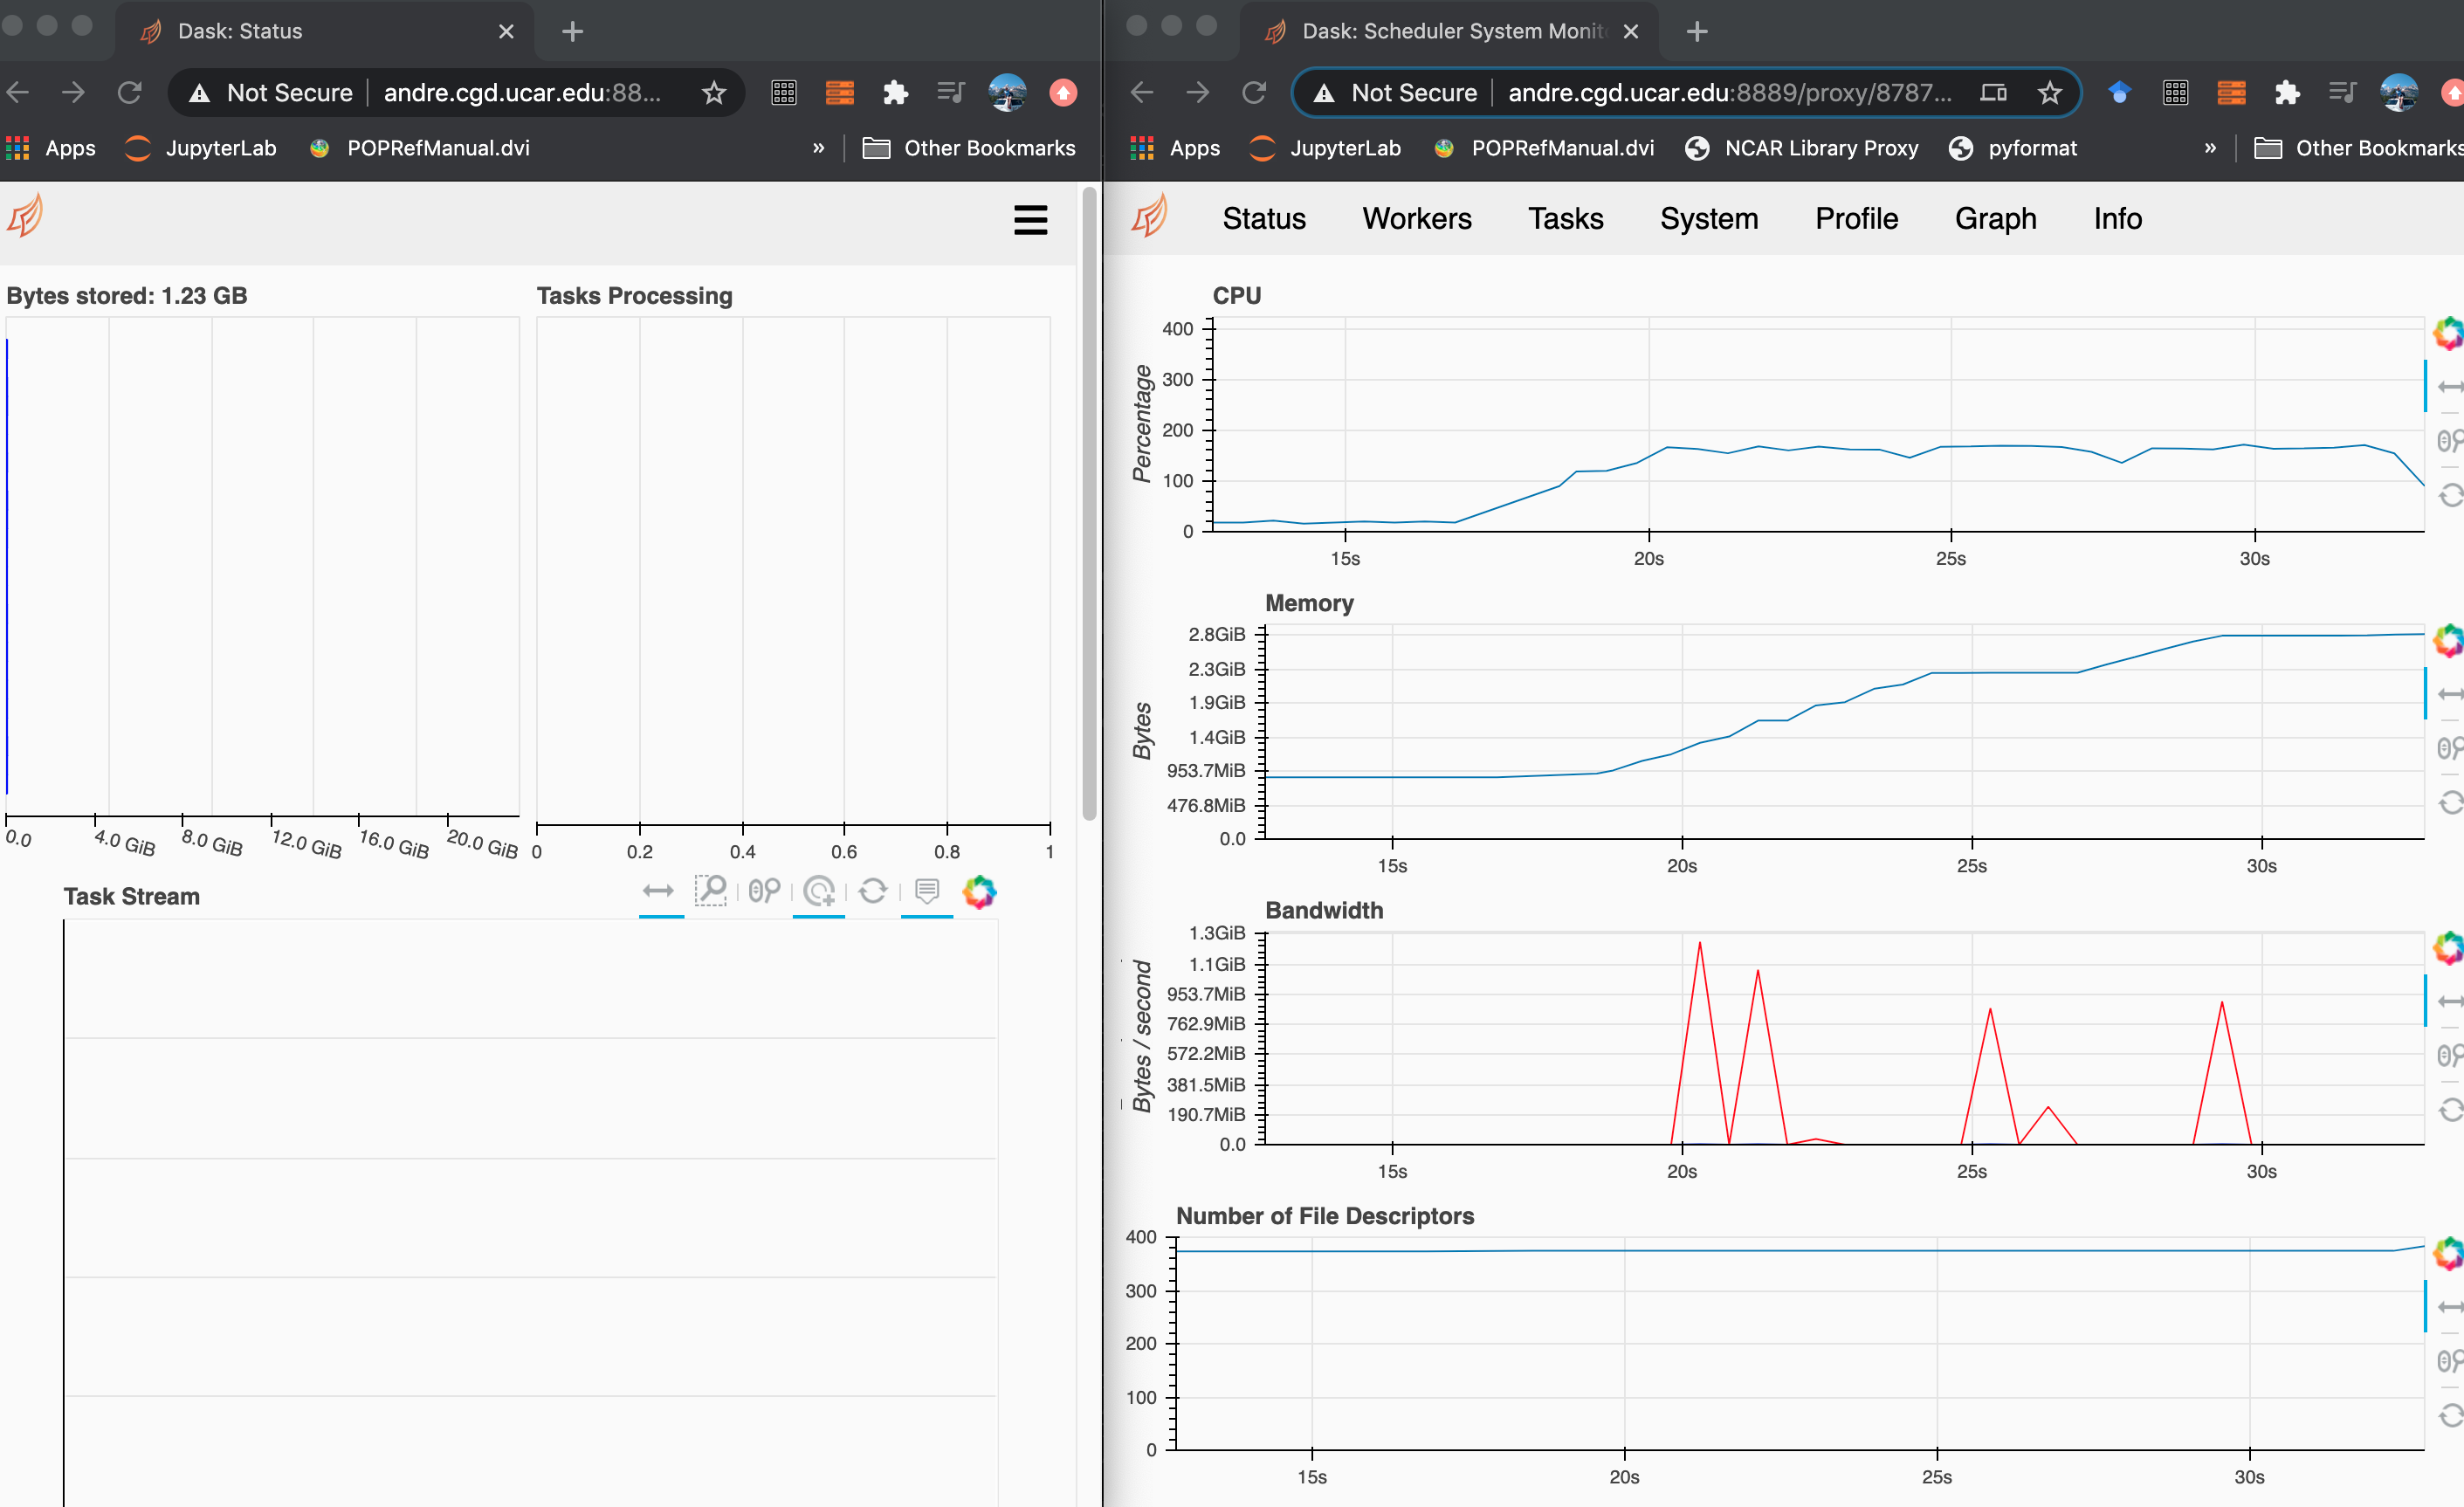This screenshot has width=2464, height=1507.
Task: Click Reset tool beside File Descriptors chart
Action: [x=2449, y=1415]
